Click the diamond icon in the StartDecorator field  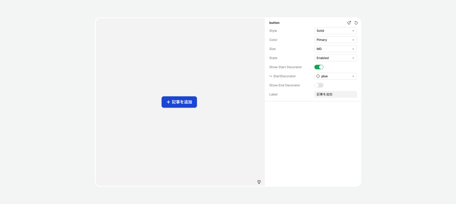coord(318,76)
